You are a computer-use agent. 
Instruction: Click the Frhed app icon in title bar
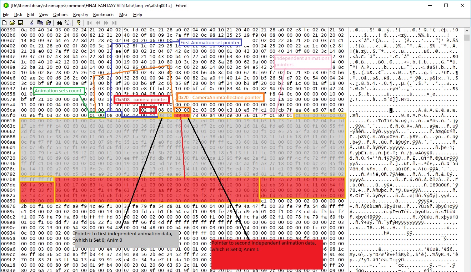click(x=6, y=5)
